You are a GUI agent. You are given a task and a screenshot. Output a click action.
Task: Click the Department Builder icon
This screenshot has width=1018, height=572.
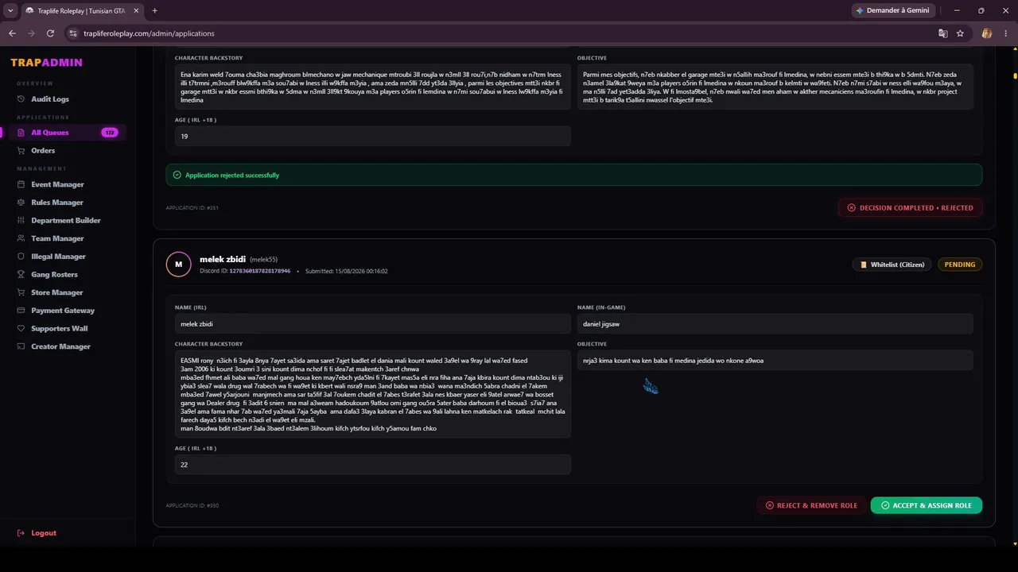[21, 220]
